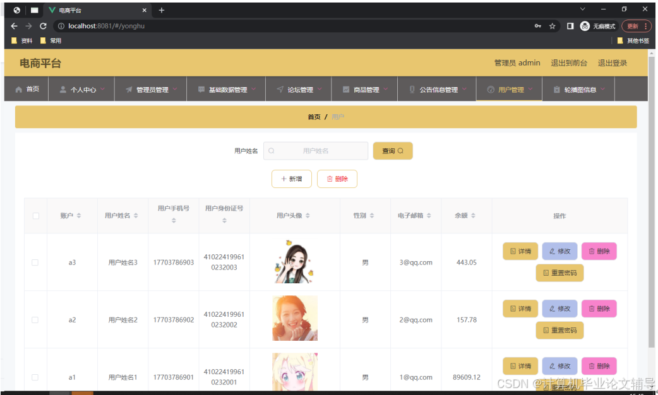Bookmark this page with the star icon

(553, 26)
